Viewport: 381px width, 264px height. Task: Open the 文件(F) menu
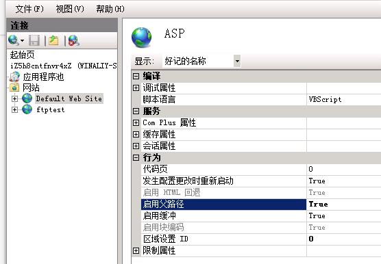pos(29,9)
